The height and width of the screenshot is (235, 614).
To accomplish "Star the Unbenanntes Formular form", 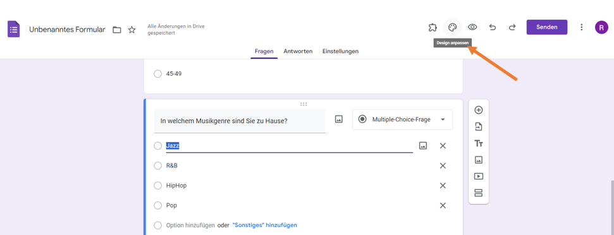I will coord(132,30).
